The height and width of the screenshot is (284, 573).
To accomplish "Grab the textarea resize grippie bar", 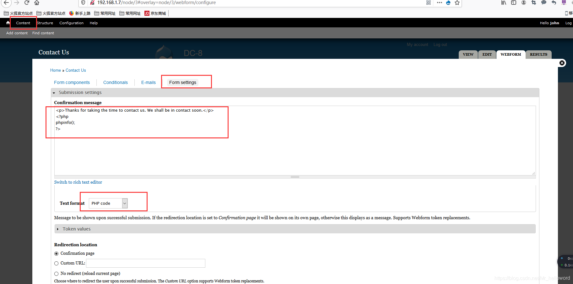I will 295,177.
